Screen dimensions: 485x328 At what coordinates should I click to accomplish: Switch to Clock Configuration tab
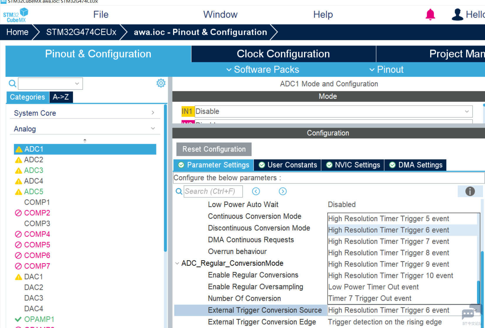pos(283,54)
